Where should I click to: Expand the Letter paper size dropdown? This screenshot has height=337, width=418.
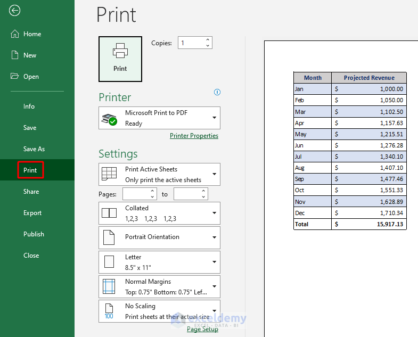(x=159, y=262)
